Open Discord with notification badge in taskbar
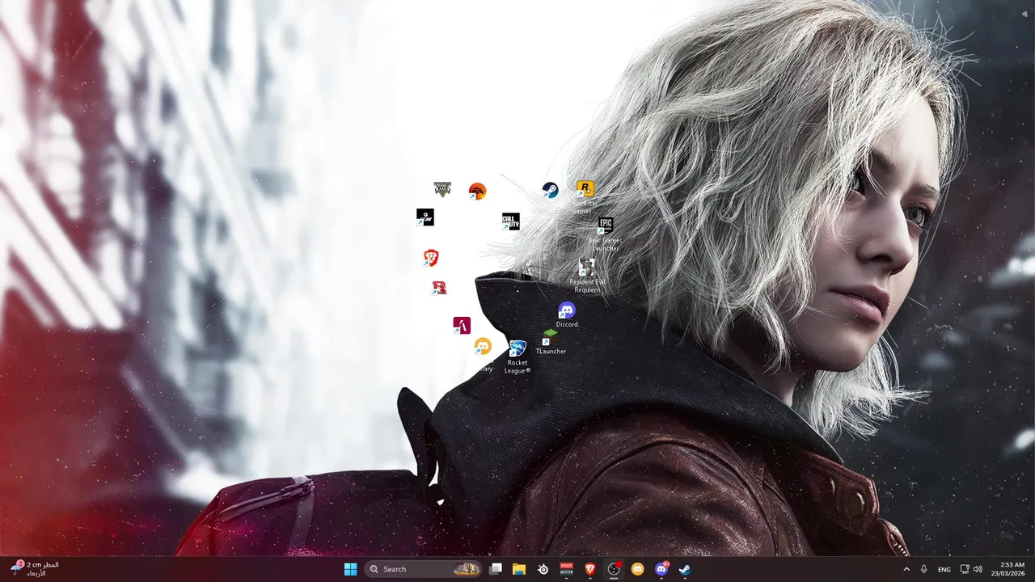The image size is (1035, 582). tap(661, 569)
